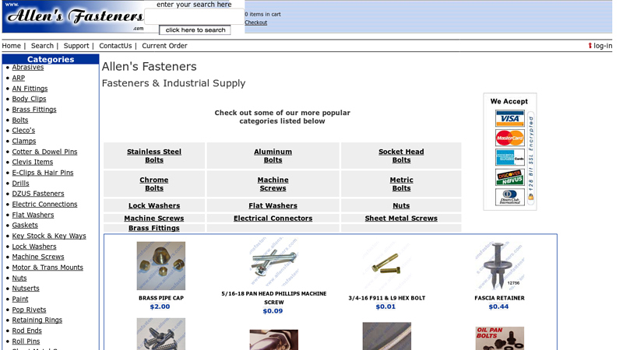Open Aluminum Bolts popular category
This screenshot has width=623, height=350.
[273, 156]
